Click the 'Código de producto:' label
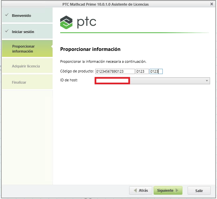217x199 pixels. pyautogui.click(x=77, y=71)
